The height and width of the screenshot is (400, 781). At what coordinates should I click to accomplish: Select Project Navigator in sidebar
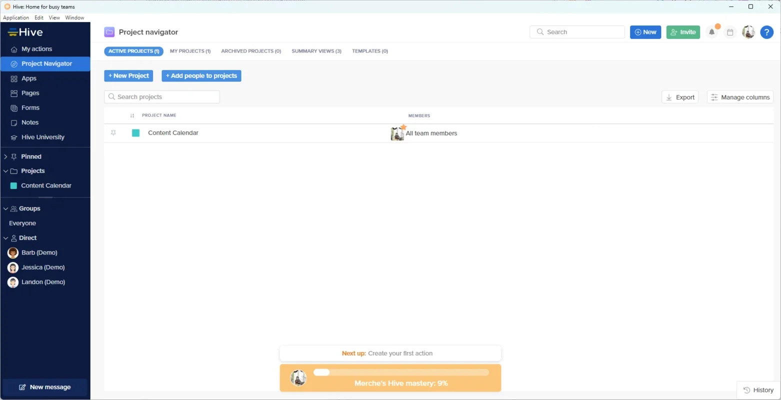[x=45, y=63]
